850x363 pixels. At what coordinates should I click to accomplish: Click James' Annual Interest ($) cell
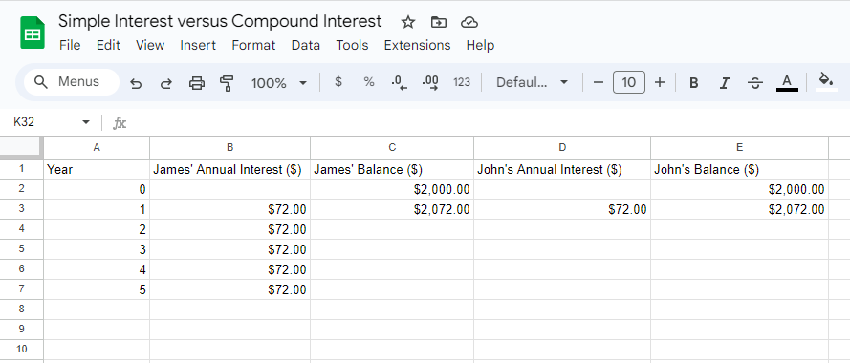tap(229, 170)
